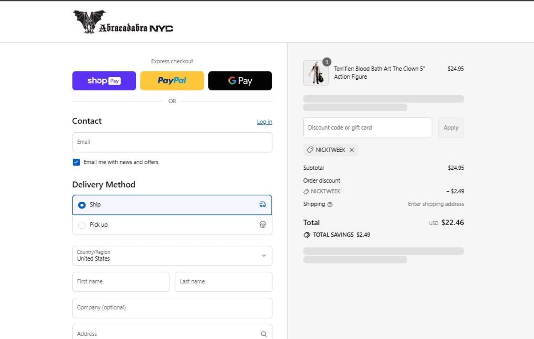Click the Terrifier: Blood Bath product title
Viewport: 534px width, 339px height.
(379, 73)
